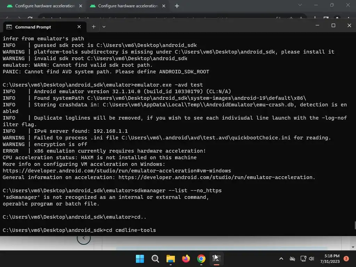Open terminal profile dropdown menu
The image size is (356, 267).
tap(104, 27)
